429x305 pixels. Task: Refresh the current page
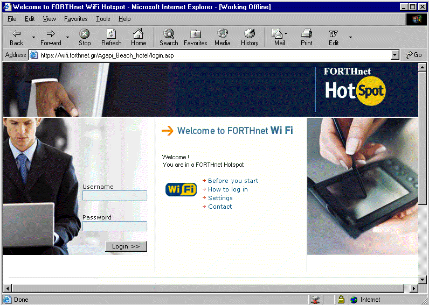tap(112, 38)
